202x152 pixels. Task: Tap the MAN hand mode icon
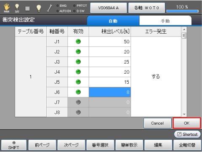click(x=7, y=8)
